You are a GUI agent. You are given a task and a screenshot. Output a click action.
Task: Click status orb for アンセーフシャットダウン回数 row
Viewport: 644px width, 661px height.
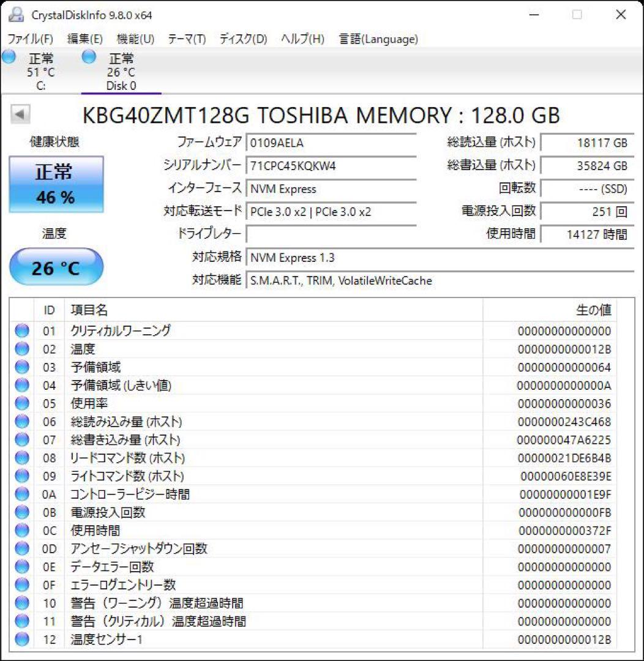pos(22,548)
